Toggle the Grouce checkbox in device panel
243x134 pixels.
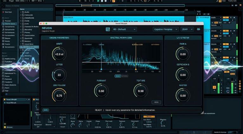pos(5,127)
